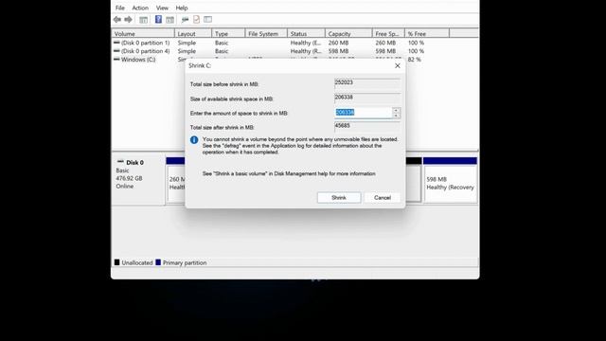Click the Cancel button in the Shrink dialog
The width and height of the screenshot is (606, 341).
(x=383, y=198)
